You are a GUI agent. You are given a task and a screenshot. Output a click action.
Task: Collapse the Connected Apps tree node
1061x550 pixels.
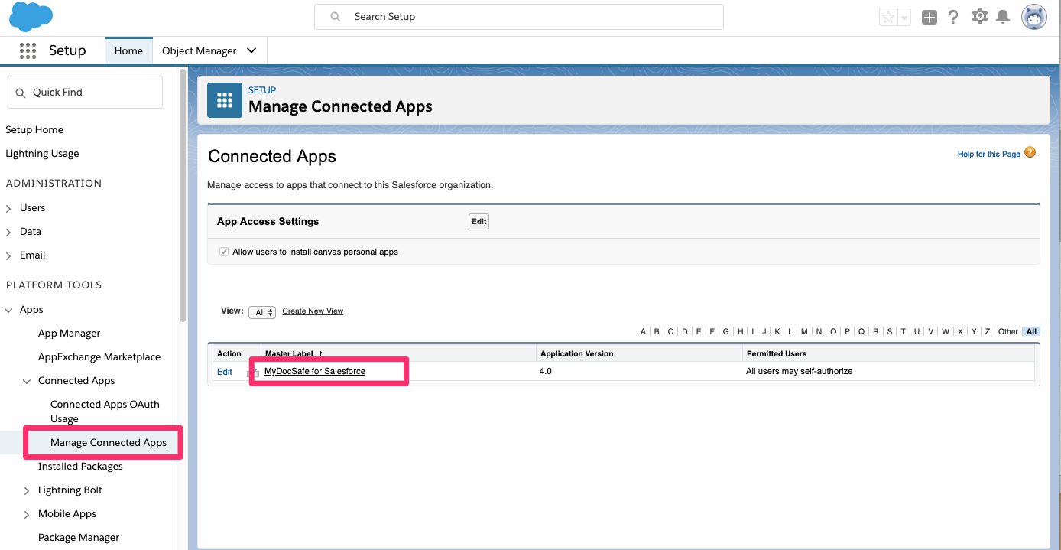coord(27,381)
